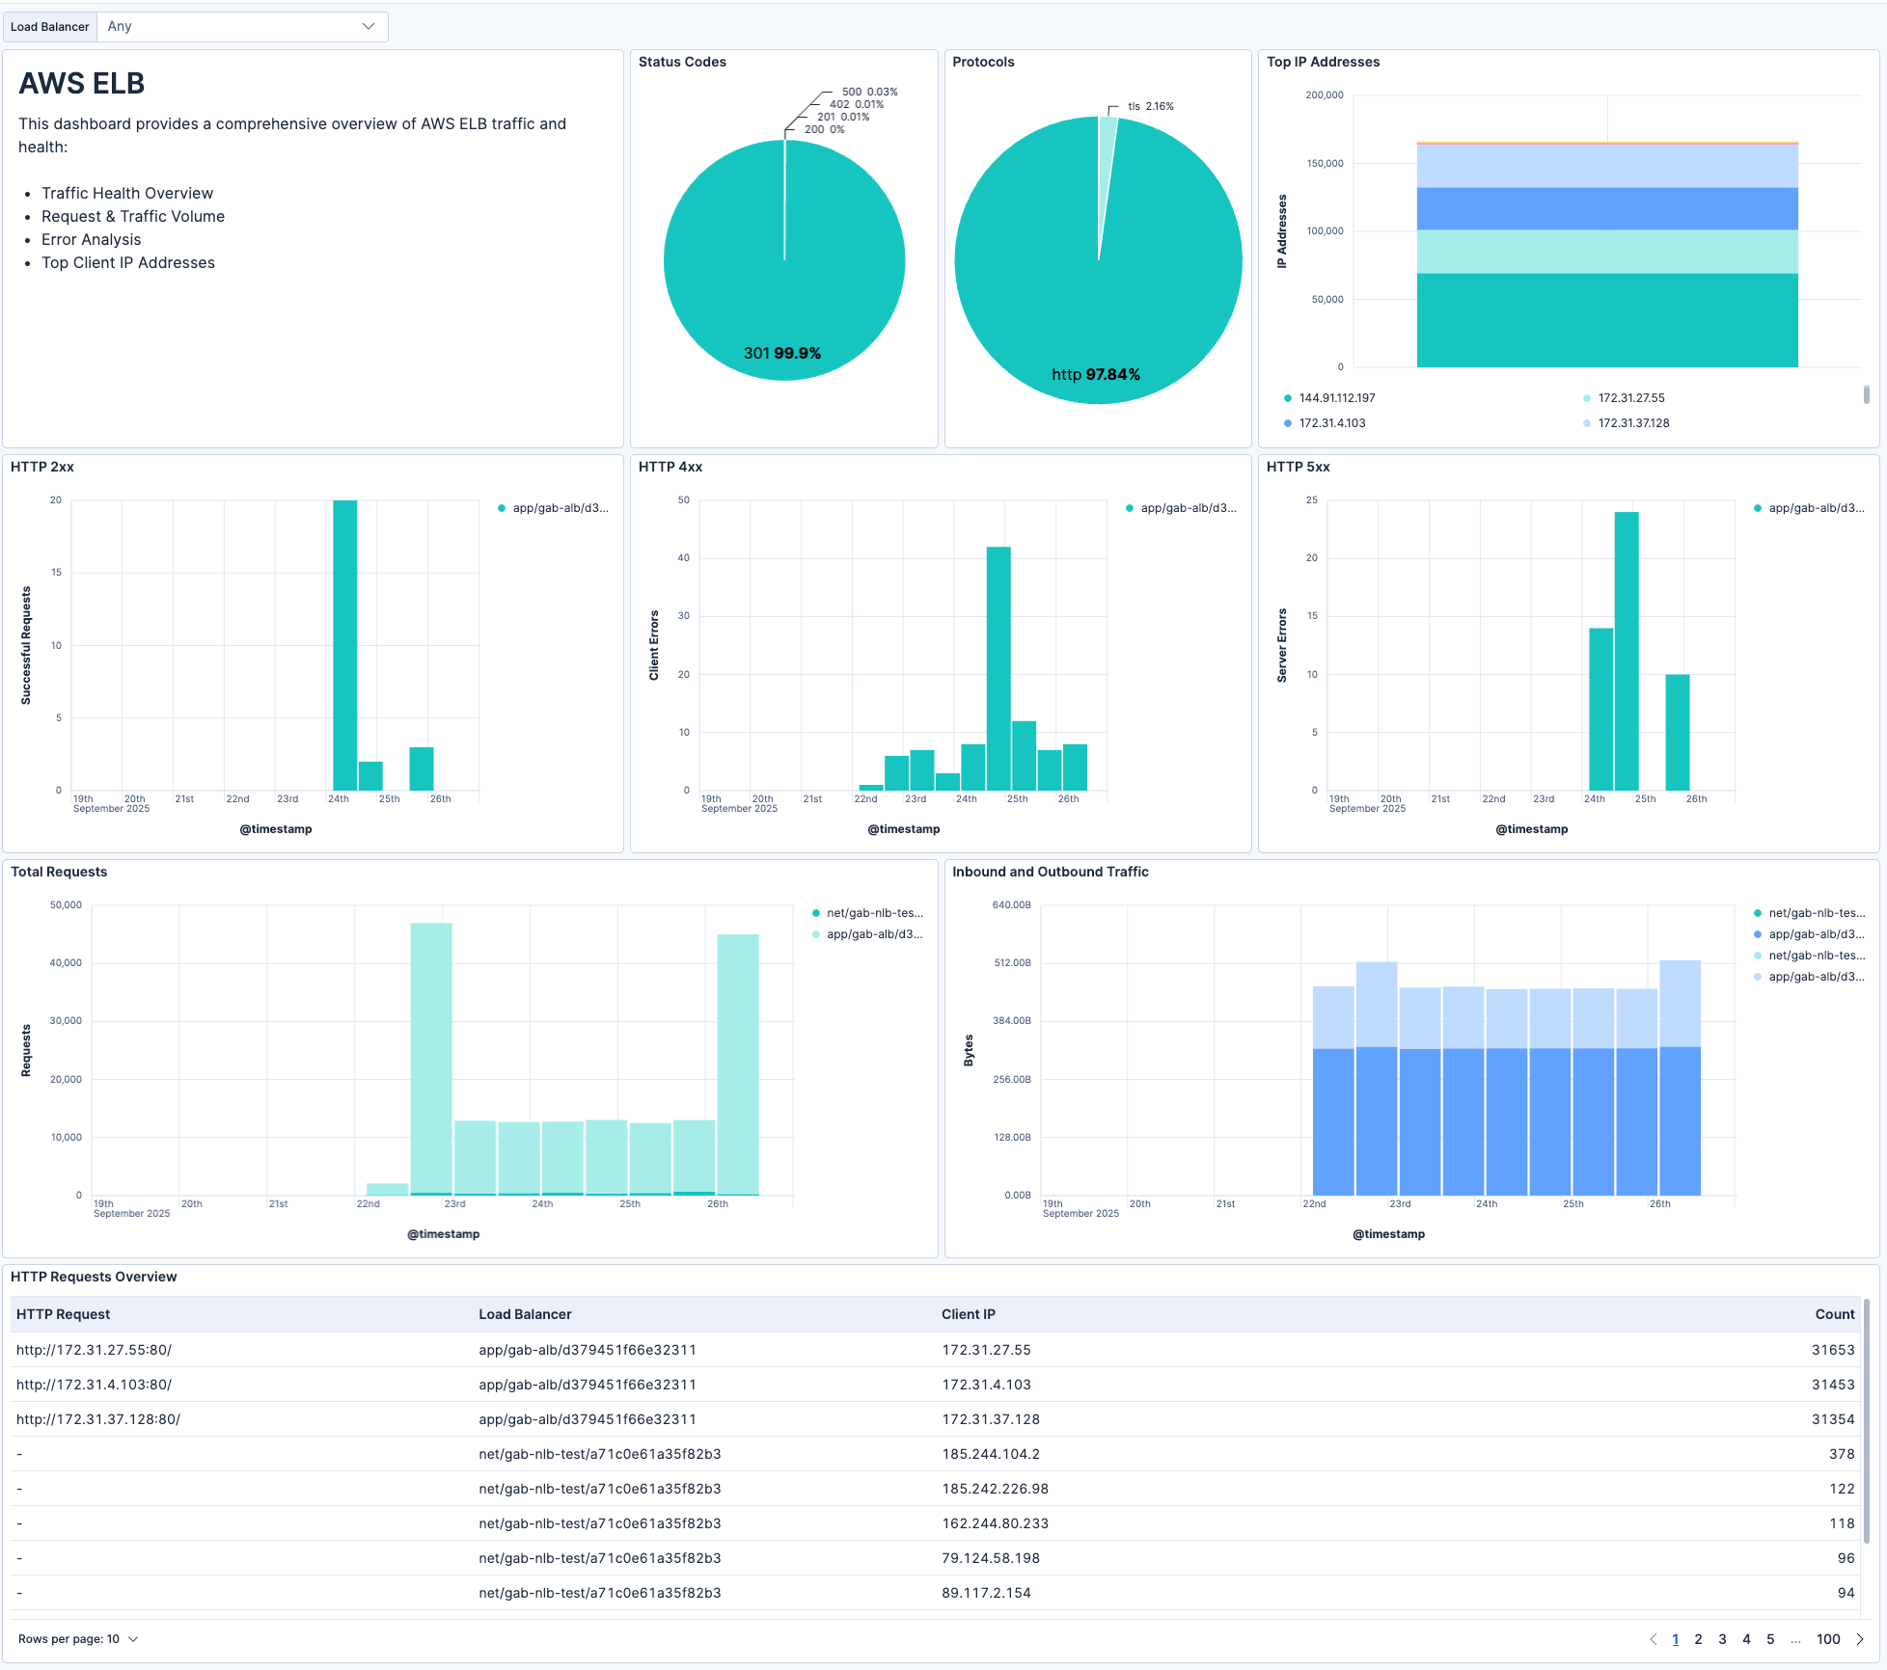
Task: Select page 5 in pagination
Action: (x=1770, y=1639)
